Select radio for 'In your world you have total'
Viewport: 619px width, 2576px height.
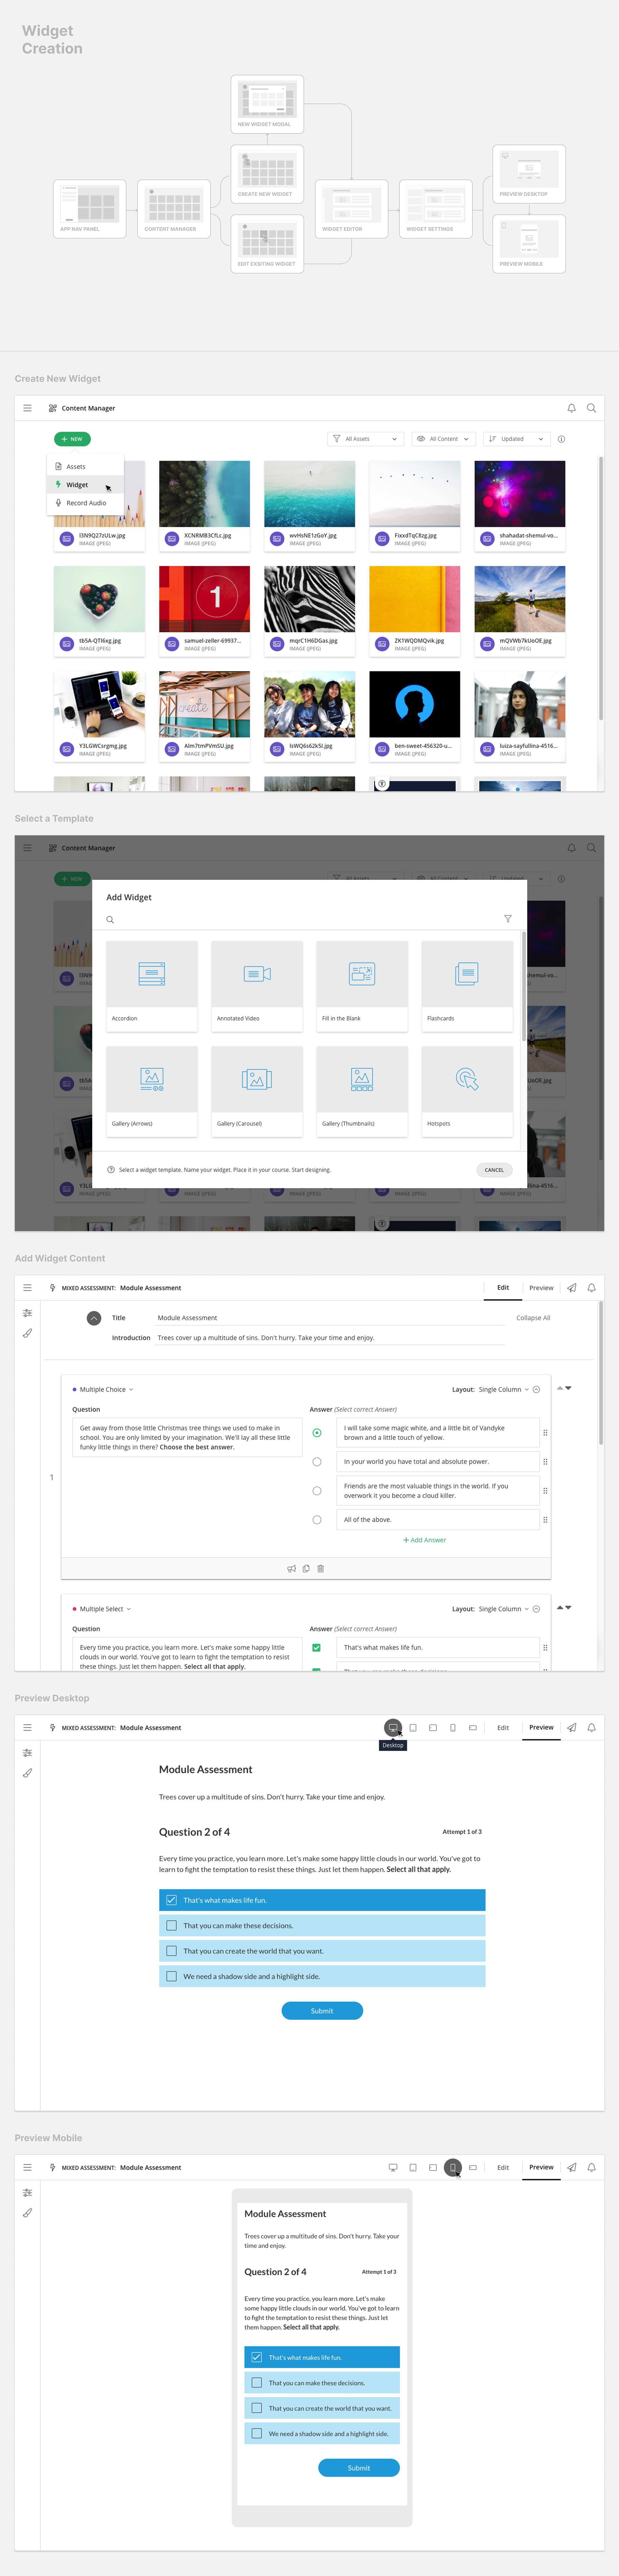point(317,1462)
